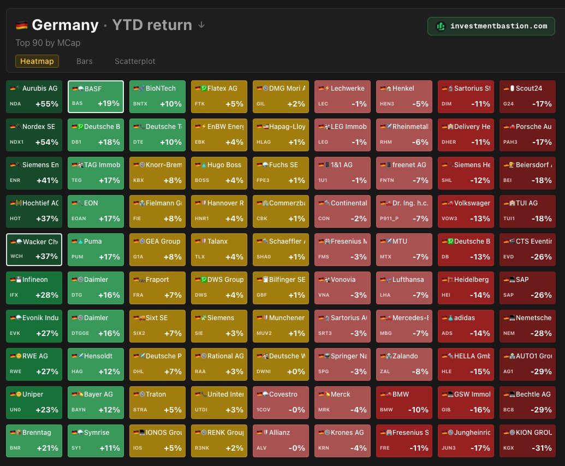Select the BASF +19% tile
The height and width of the screenshot is (466, 565).
pyautogui.click(x=96, y=96)
